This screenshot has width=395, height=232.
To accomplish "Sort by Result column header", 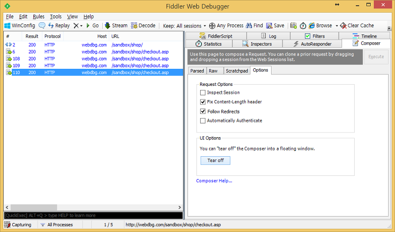I will pos(31,36).
